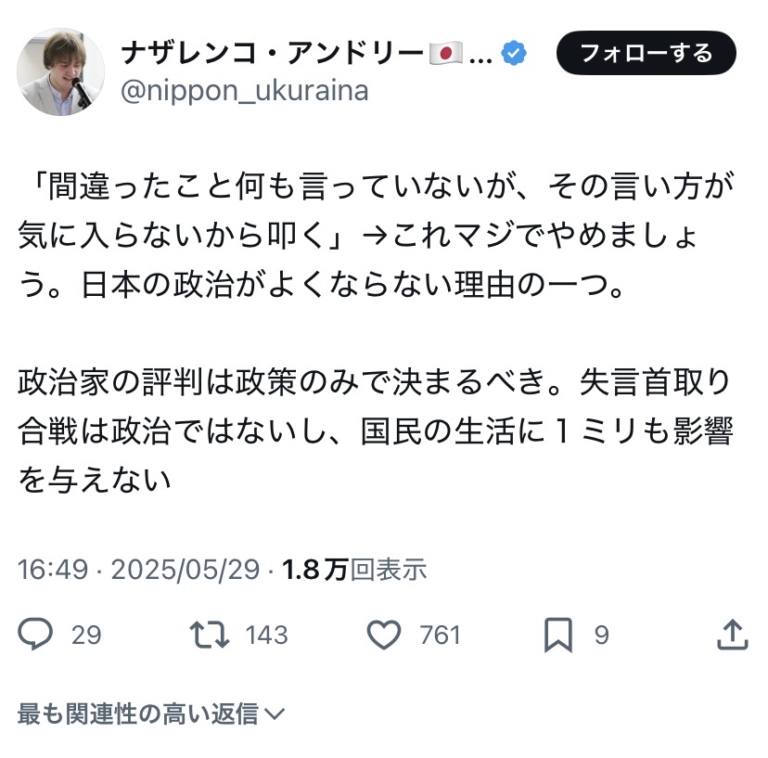Click the blue verified badge

[513, 54]
